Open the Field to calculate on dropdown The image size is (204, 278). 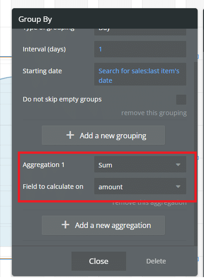tap(140, 186)
